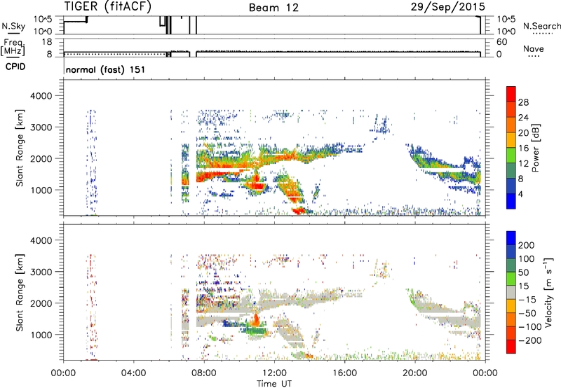
Task: Click the '18' frequency axis tick
Action: (47, 42)
